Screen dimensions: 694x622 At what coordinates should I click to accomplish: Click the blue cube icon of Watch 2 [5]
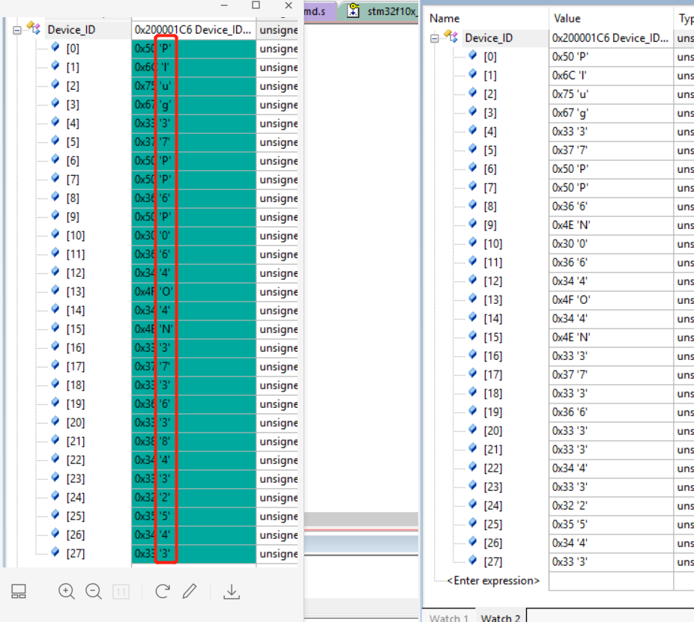473,148
